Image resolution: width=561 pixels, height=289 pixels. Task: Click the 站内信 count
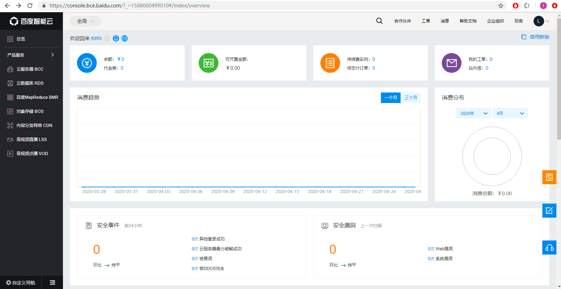click(x=487, y=68)
